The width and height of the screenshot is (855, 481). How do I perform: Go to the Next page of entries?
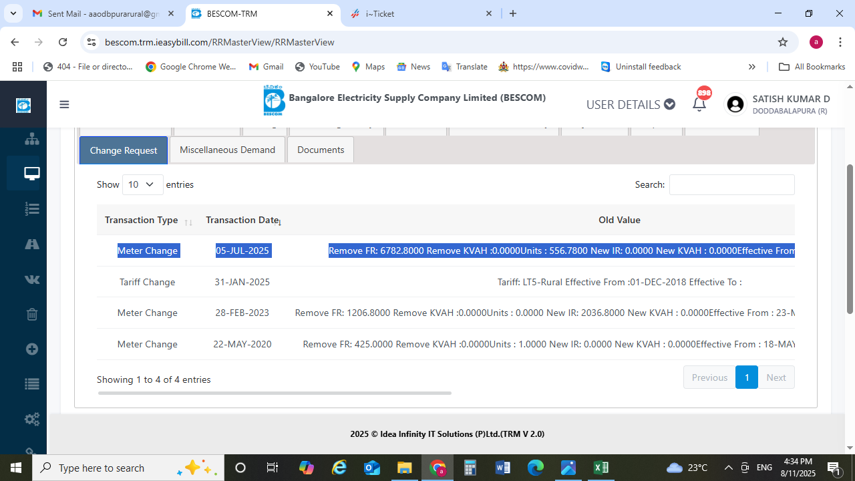pyautogui.click(x=776, y=377)
